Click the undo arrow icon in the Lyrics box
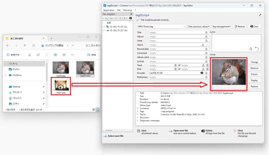 [x=257, y=49]
